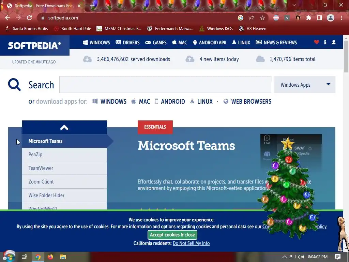Open Chrome three-dot menu
The image size is (349, 262).
342,18
